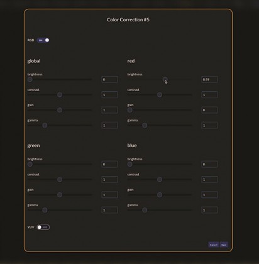259x264 pixels.
Task: Click the blue contrast slider handle
Action: (x=160, y=180)
